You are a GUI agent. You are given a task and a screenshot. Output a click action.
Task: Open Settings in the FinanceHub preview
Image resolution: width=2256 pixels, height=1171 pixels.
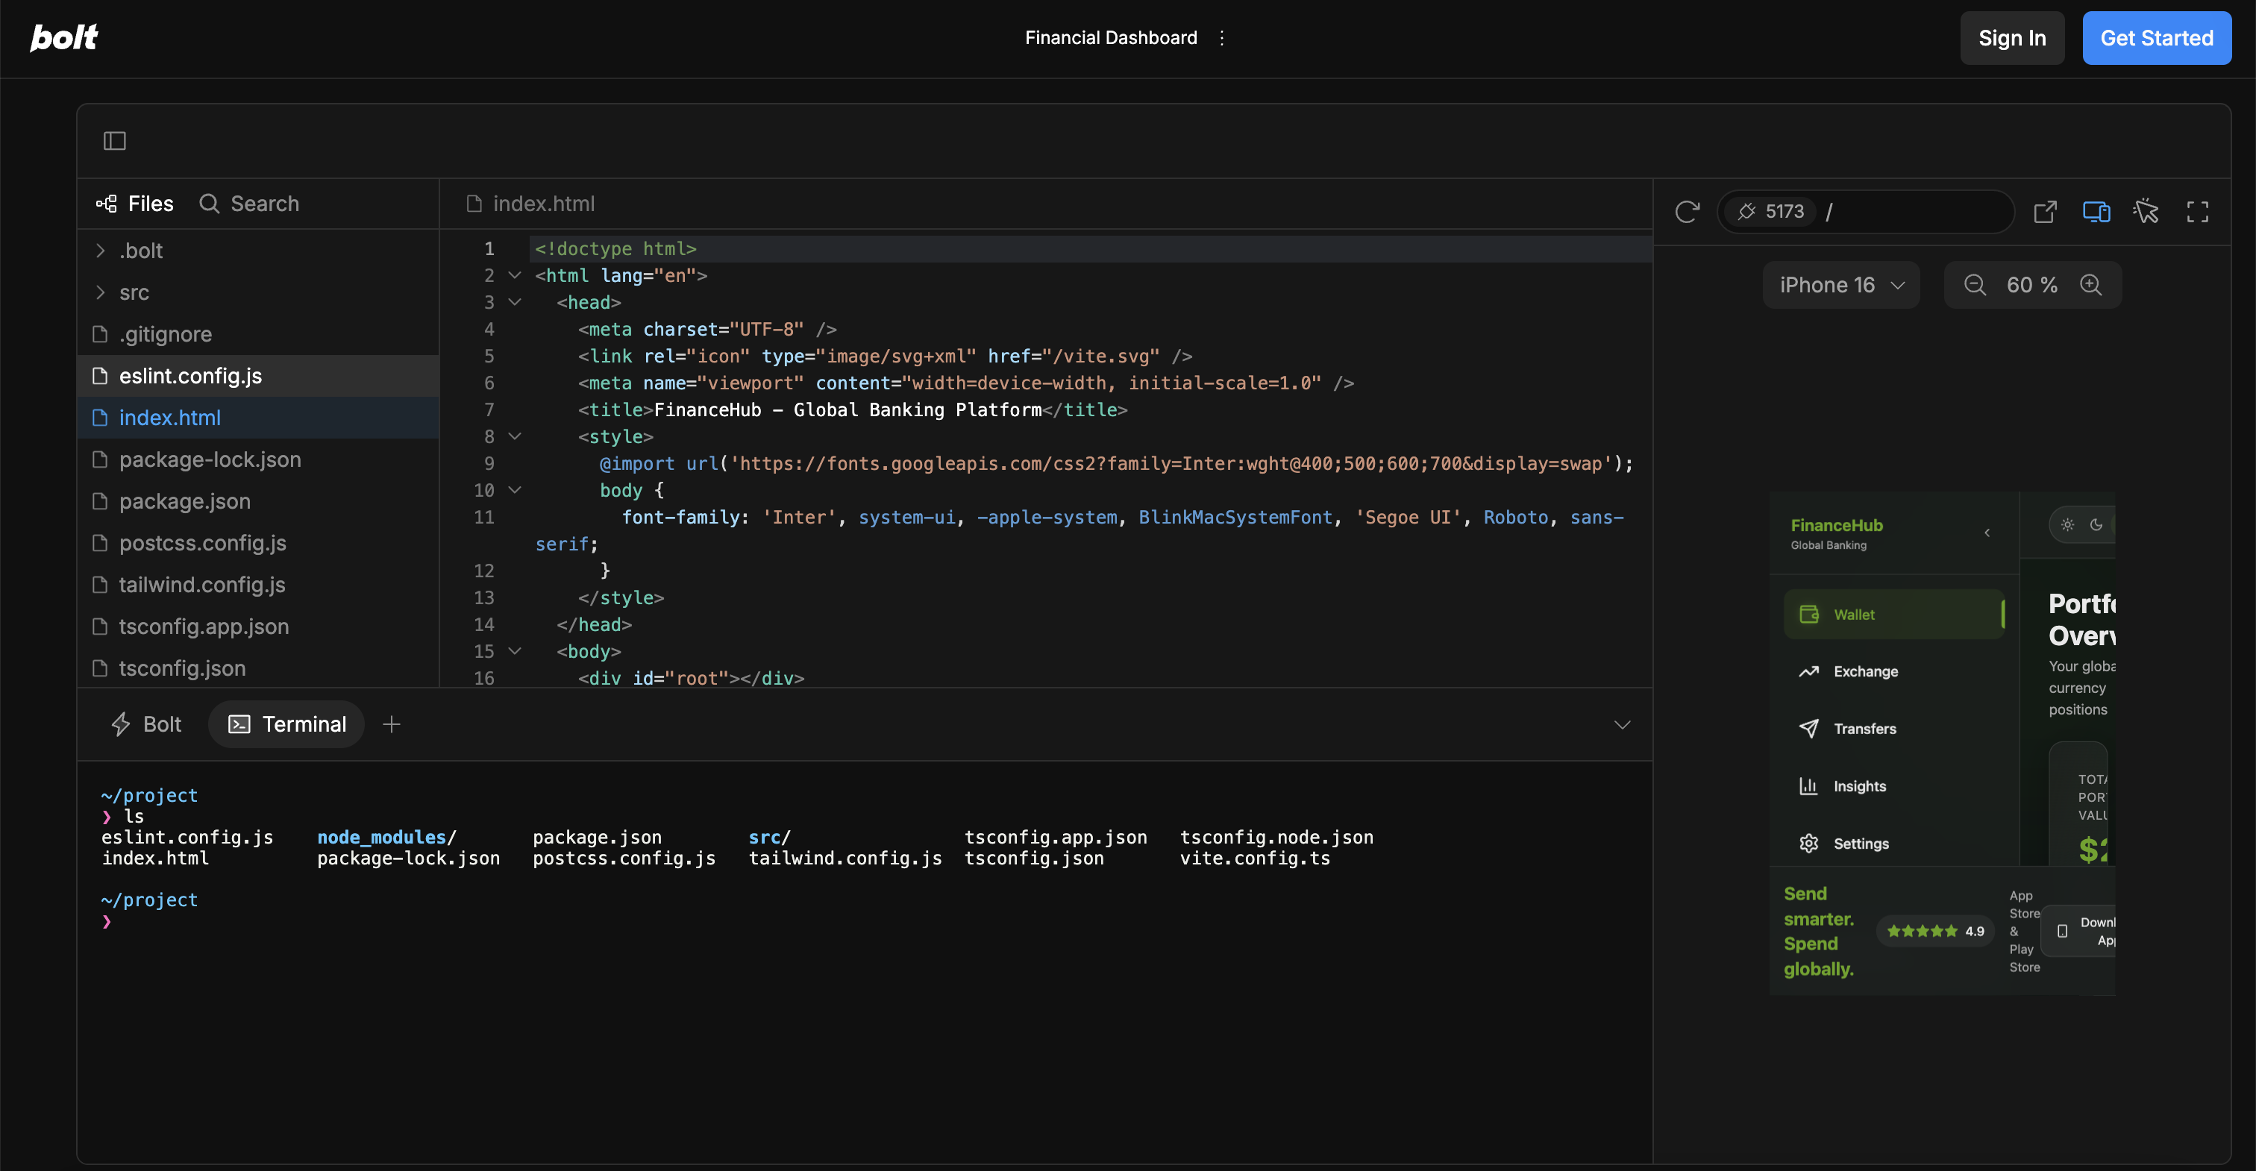tap(1860, 843)
